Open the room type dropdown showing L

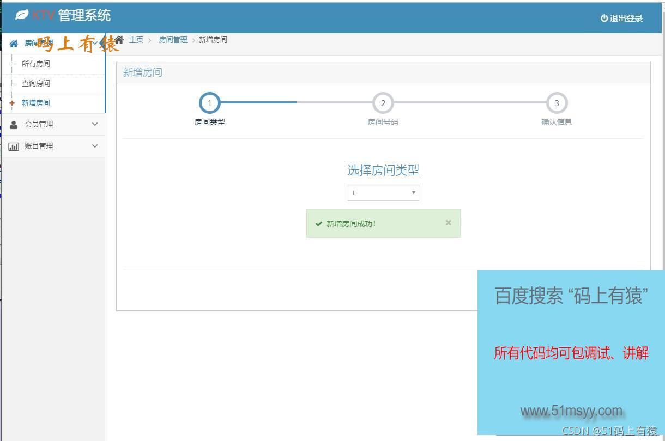(x=383, y=193)
